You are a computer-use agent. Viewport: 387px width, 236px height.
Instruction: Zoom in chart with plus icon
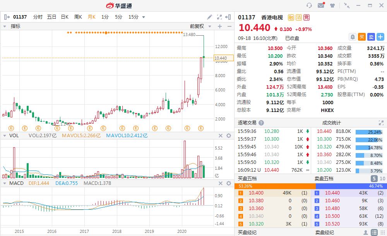220,26
